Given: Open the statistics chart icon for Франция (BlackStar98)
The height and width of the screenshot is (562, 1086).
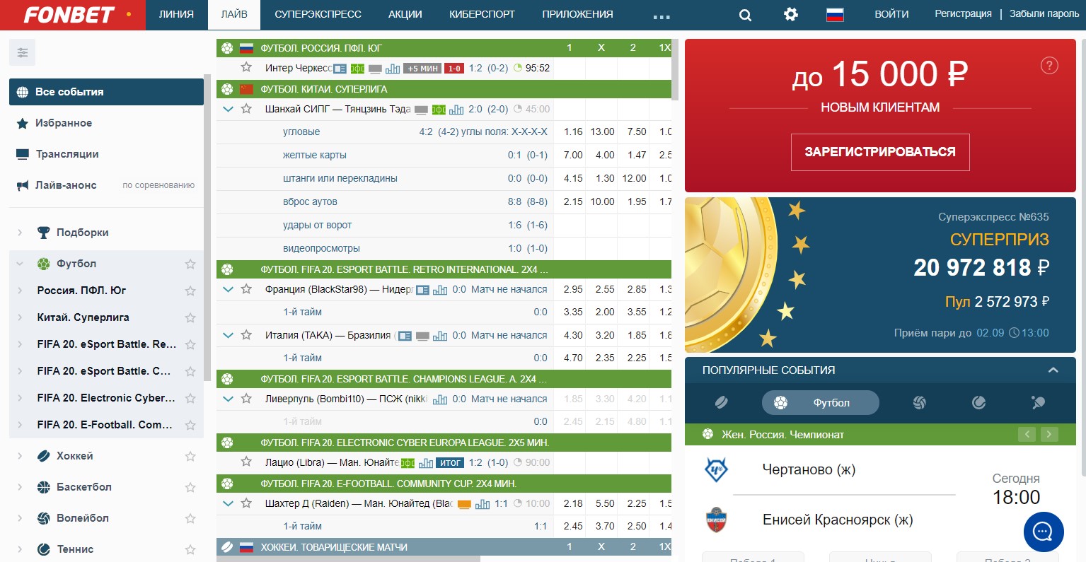Looking at the screenshot, I should click(440, 290).
